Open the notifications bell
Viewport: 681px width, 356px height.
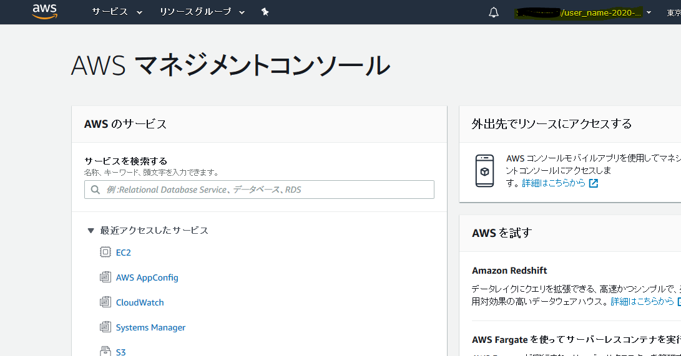pyautogui.click(x=493, y=12)
